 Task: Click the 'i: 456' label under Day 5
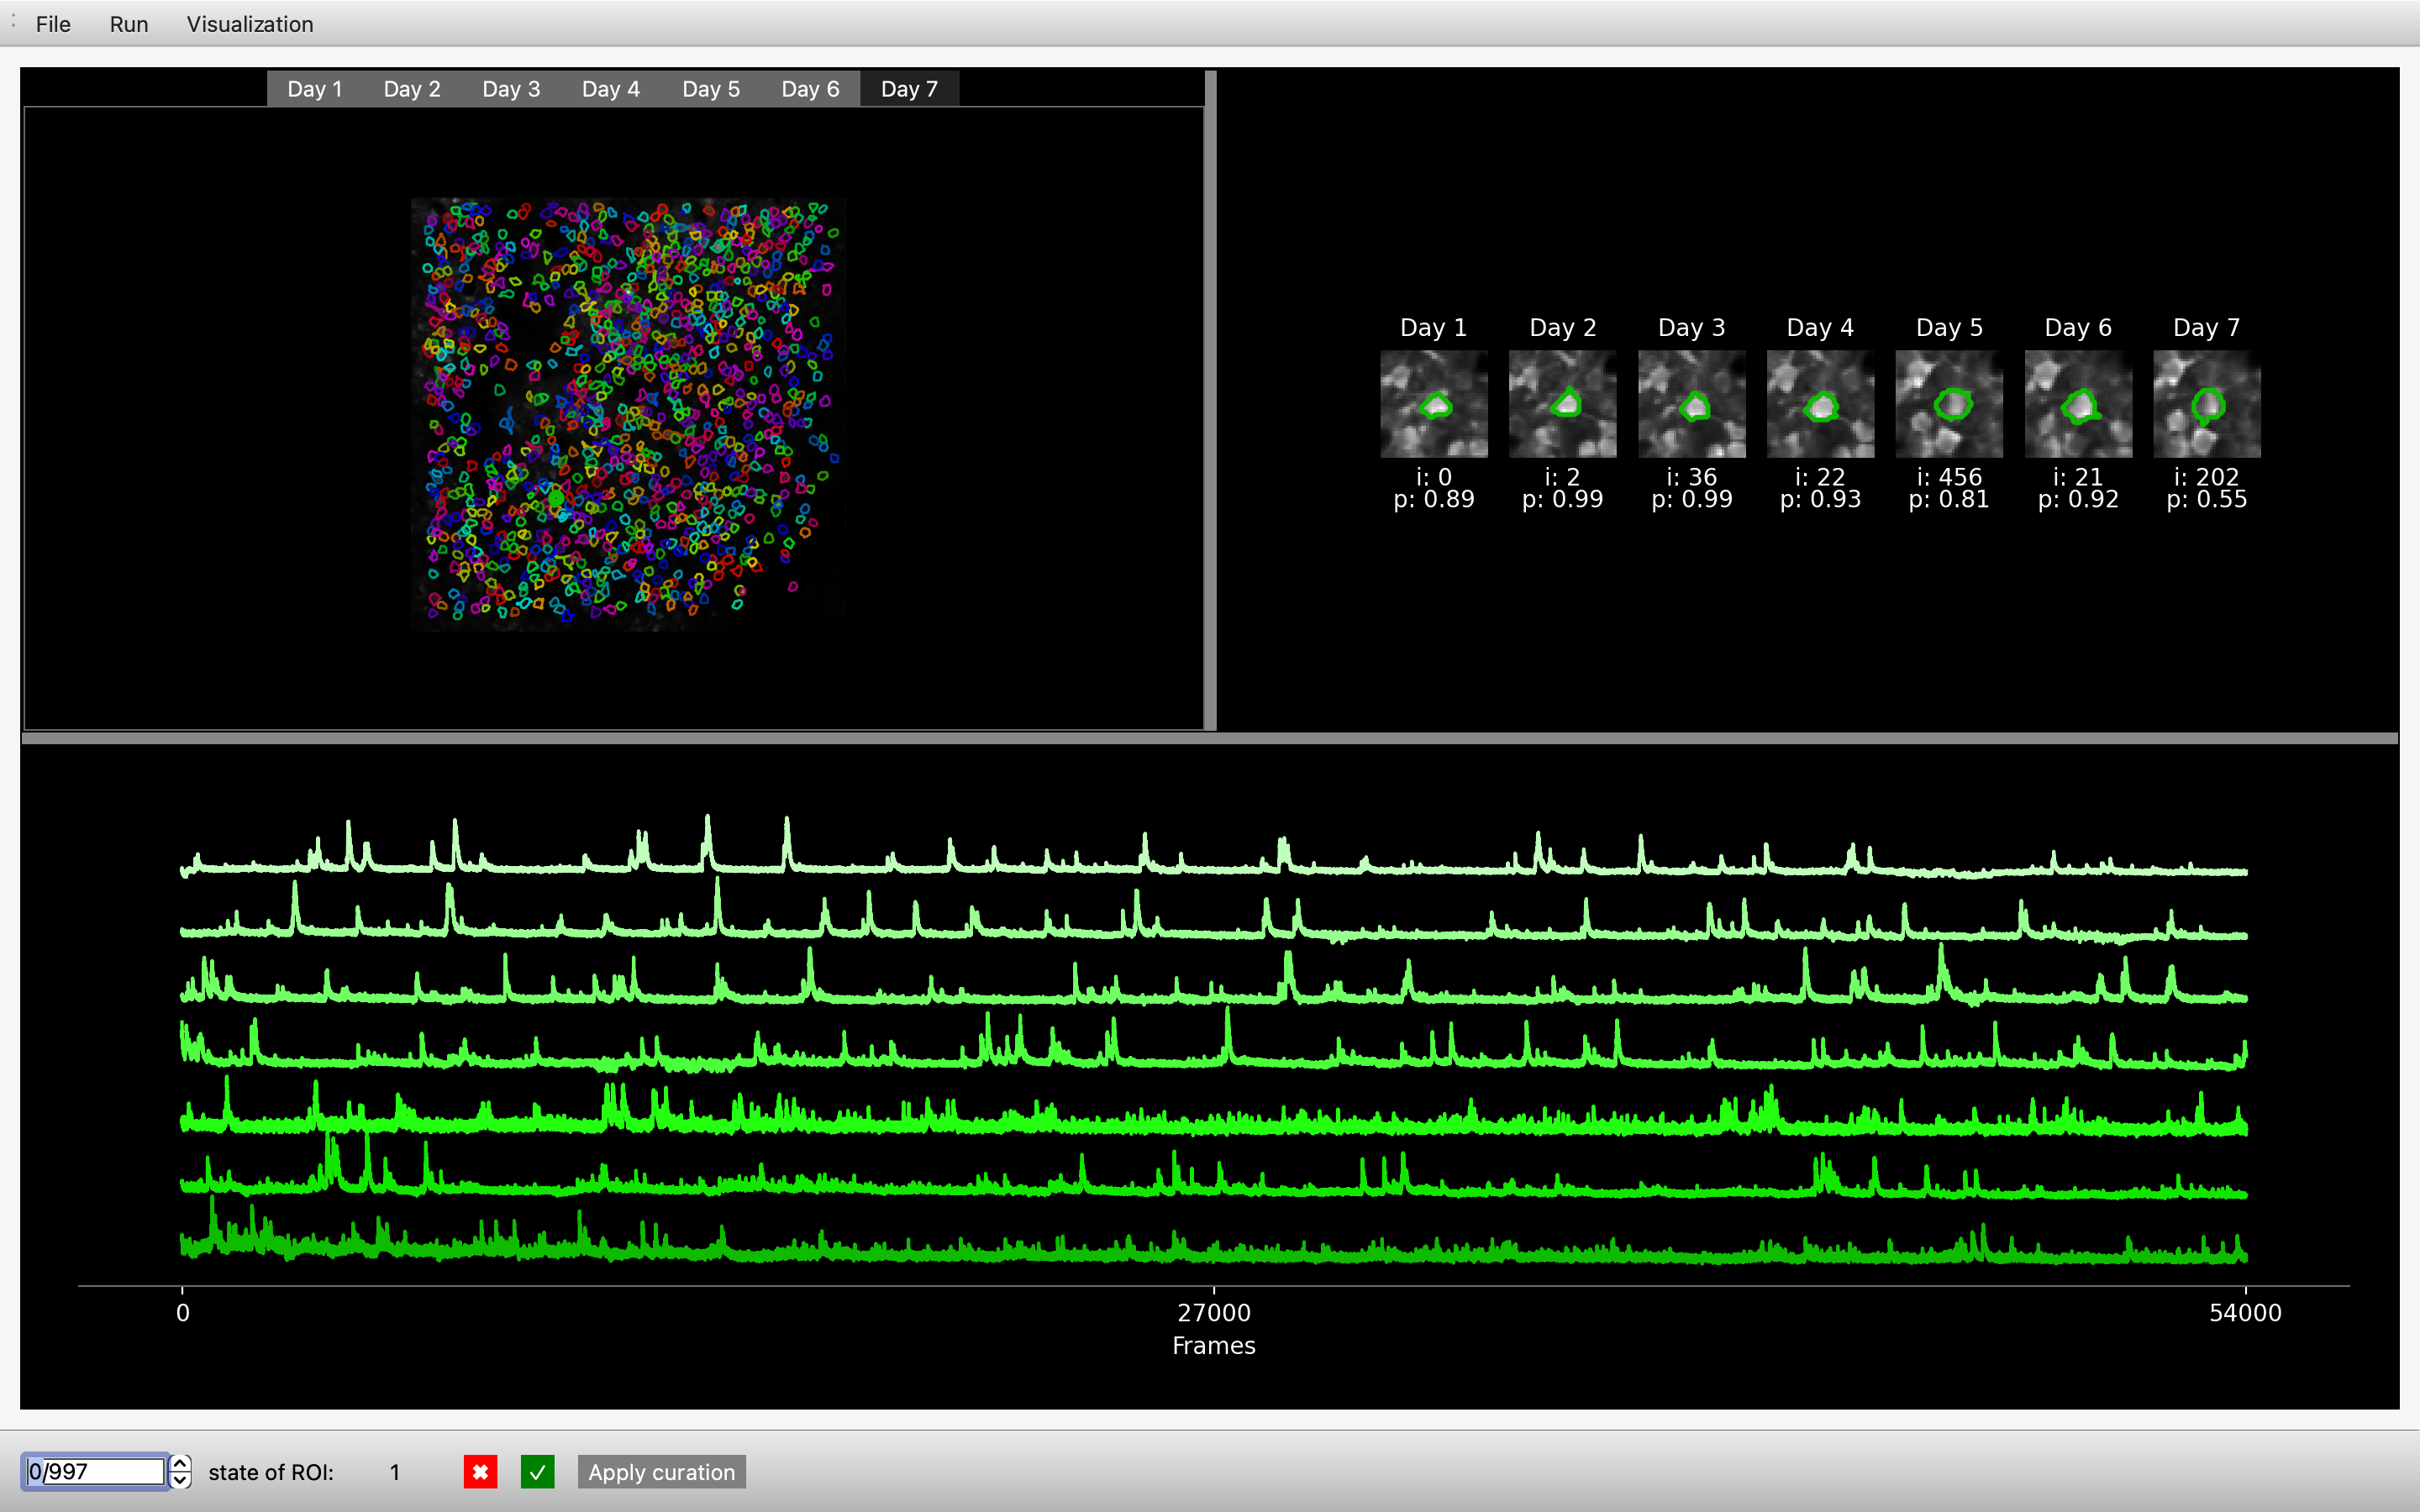click(x=1949, y=477)
